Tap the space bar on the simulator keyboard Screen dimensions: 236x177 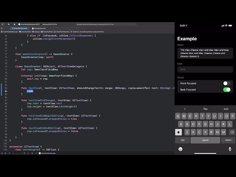[x=205, y=140]
